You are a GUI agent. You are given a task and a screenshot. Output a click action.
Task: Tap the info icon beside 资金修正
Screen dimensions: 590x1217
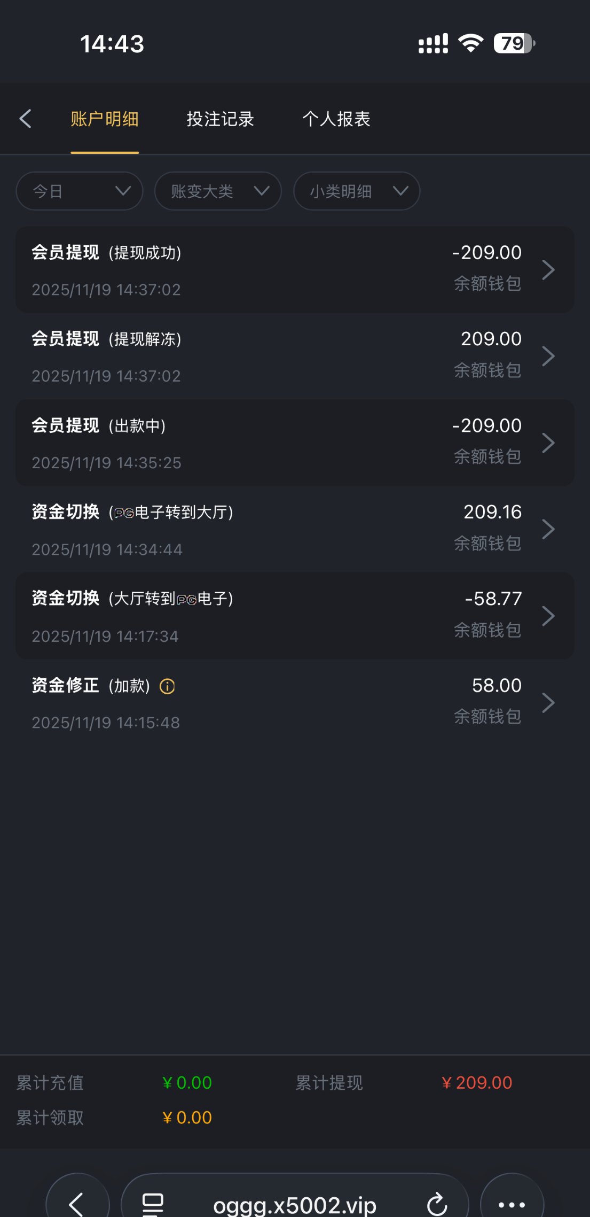pos(167,686)
